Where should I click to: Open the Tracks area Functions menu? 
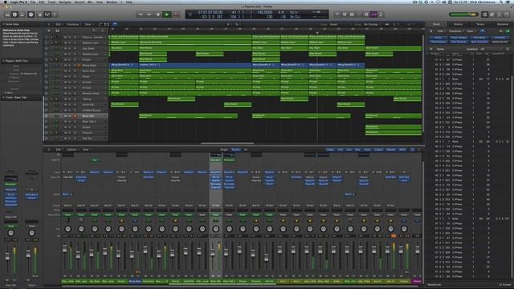click(x=73, y=24)
